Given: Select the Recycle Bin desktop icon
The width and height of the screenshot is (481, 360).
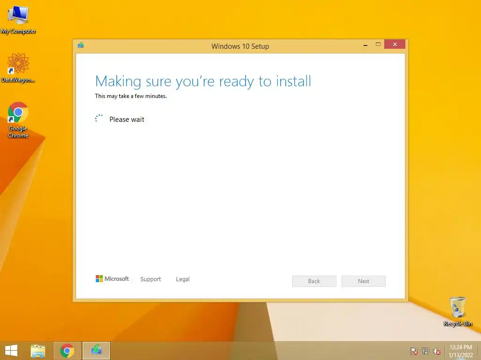Looking at the screenshot, I should 458,311.
